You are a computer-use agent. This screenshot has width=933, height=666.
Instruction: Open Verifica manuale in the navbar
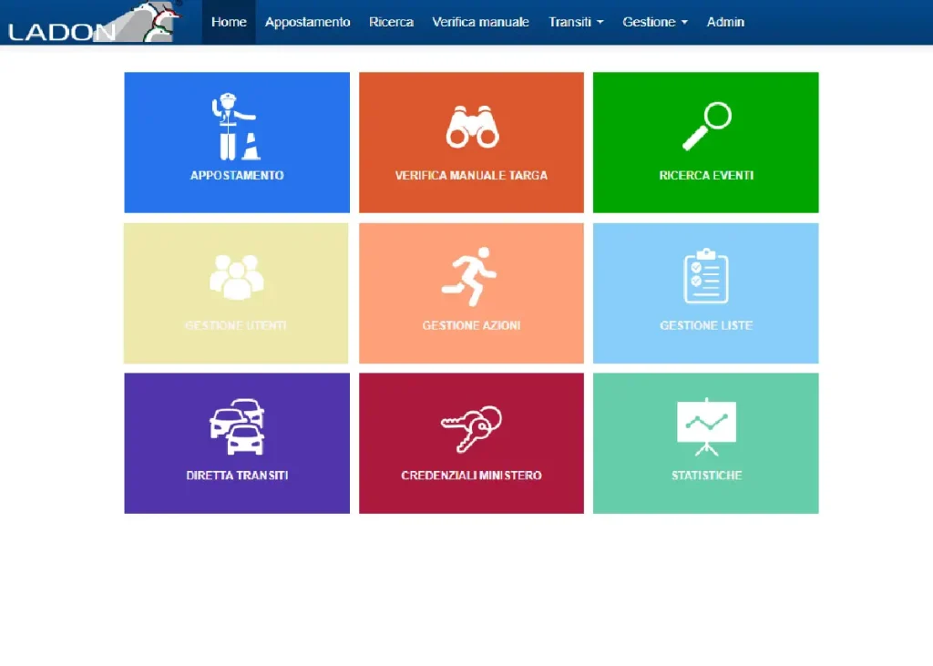[x=480, y=22]
